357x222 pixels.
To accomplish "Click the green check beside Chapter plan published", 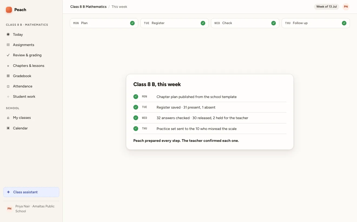I will click(136, 97).
